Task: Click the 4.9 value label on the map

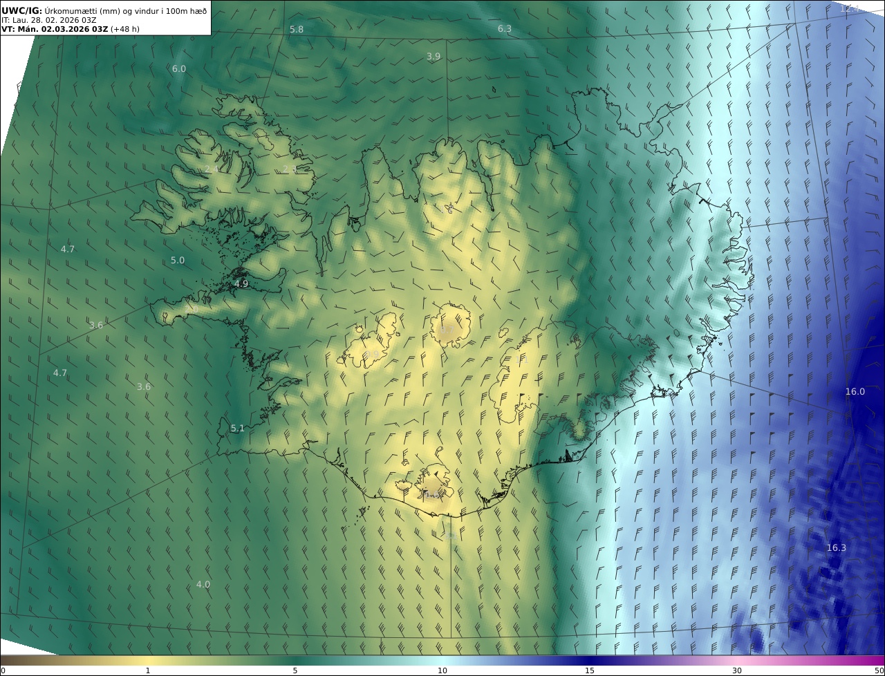Action: click(x=241, y=284)
